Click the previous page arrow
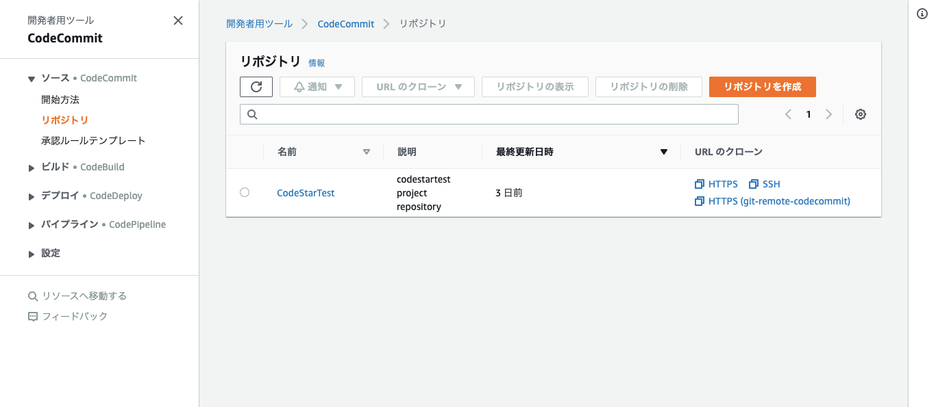 pyautogui.click(x=788, y=114)
